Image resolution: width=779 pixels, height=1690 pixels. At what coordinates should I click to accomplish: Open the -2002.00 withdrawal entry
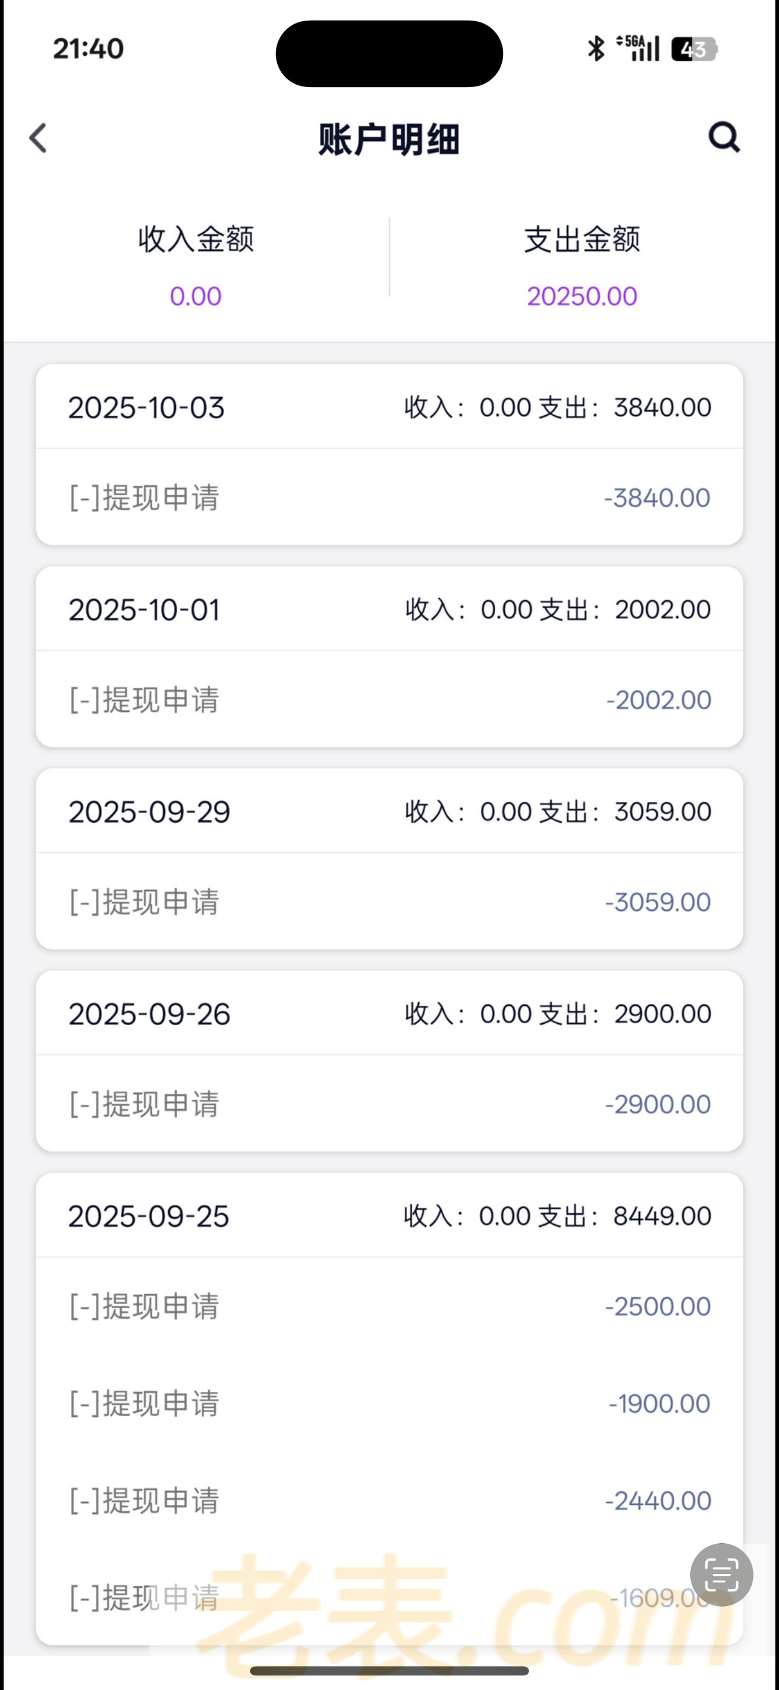pos(389,699)
